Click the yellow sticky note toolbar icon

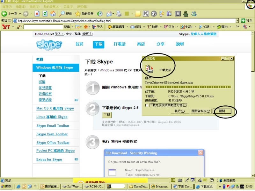point(138,14)
